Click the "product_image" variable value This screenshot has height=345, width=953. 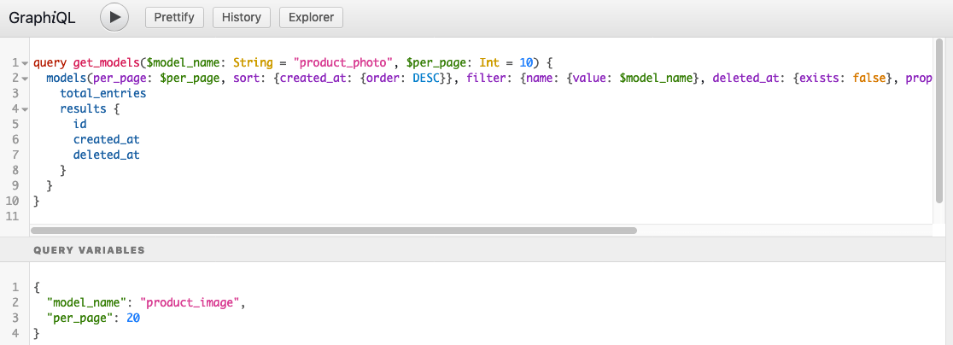tap(193, 303)
